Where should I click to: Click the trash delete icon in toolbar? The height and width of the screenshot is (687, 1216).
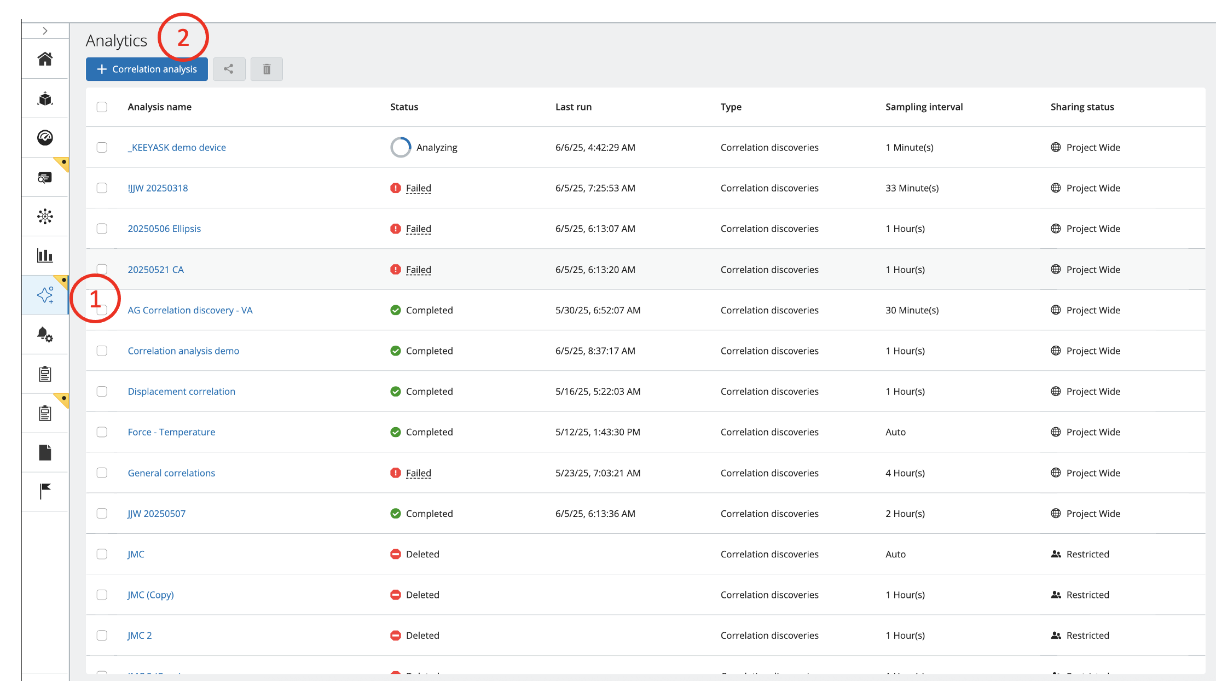[267, 69]
